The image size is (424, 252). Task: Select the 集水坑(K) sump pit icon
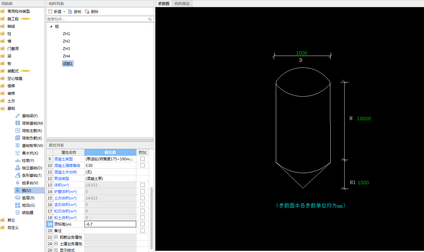click(x=18, y=153)
